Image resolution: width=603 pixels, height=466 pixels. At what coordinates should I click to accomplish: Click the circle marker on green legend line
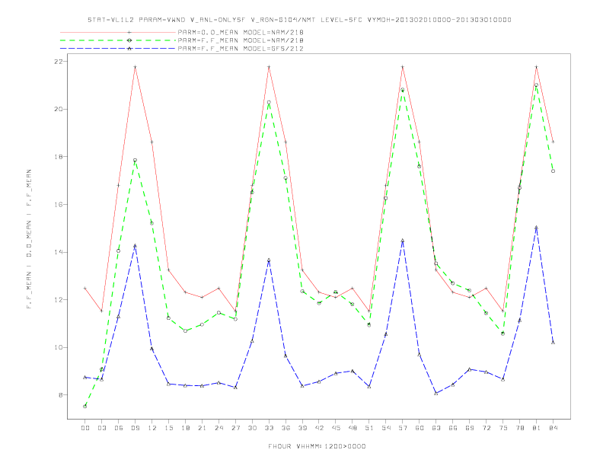(x=129, y=40)
